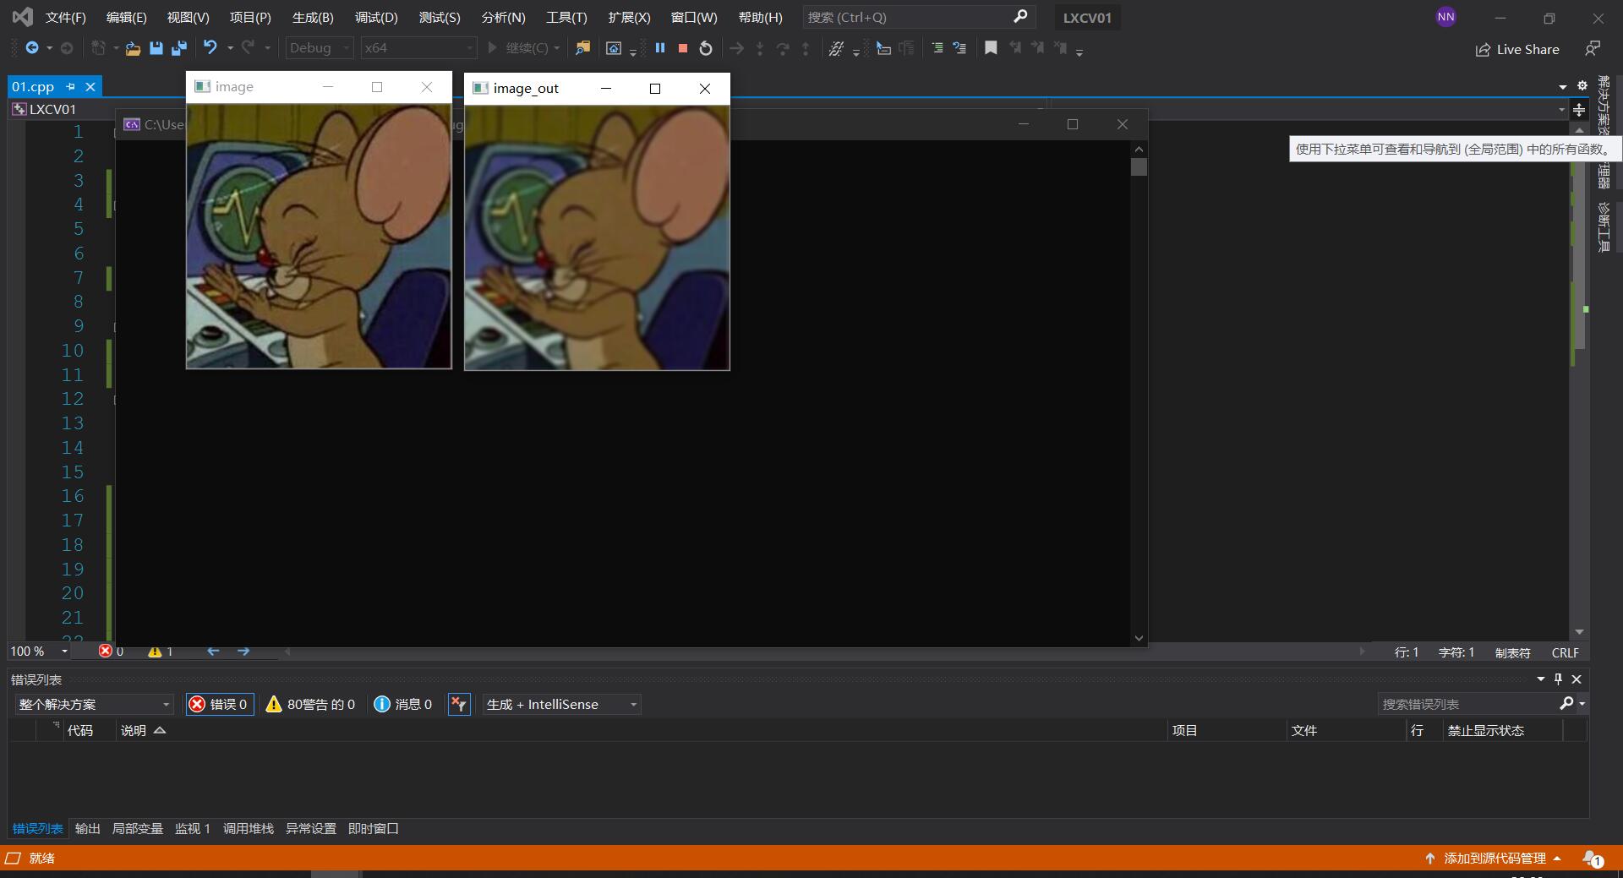This screenshot has width=1623, height=878.
Task: Stop debugging with the red square
Action: 683,48
